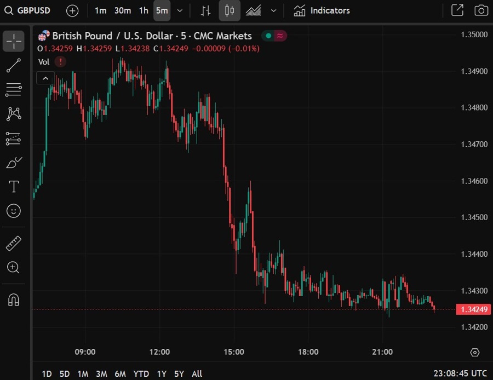Image resolution: width=493 pixels, height=380 pixels.
Task: Choose candlestick chart style
Action: (x=230, y=11)
